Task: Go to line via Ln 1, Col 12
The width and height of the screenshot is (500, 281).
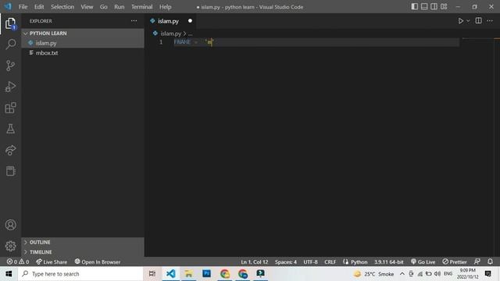Action: click(255, 262)
